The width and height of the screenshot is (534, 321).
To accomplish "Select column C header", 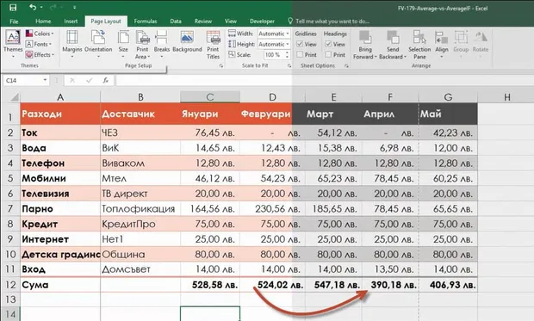I will coord(210,97).
